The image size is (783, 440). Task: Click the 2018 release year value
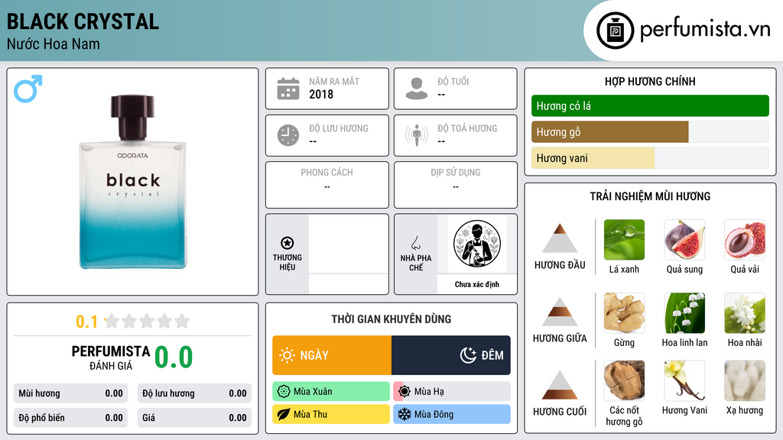[x=321, y=94]
